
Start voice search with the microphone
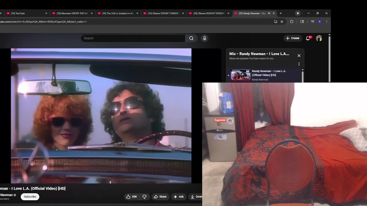(204, 38)
